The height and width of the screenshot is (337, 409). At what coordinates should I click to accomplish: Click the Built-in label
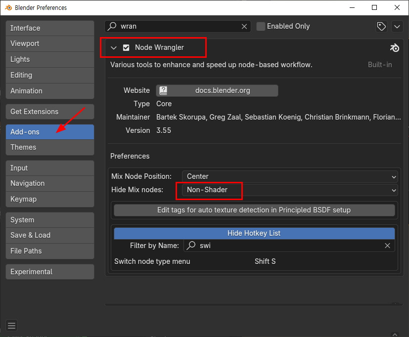click(x=380, y=65)
